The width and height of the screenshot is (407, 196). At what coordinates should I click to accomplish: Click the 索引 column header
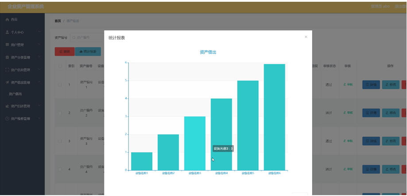[71, 66]
